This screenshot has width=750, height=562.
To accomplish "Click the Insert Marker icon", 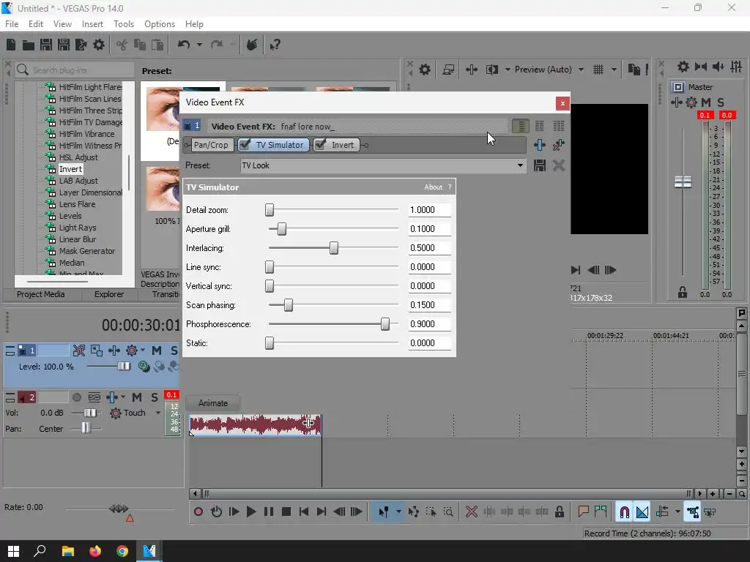I will click(583, 512).
